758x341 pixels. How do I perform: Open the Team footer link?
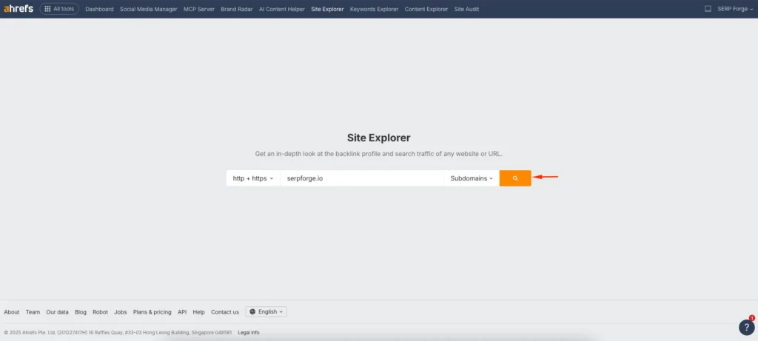coord(33,312)
